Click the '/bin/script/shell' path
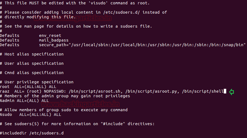Image resolution: width=247 pixels, height=138 pixels. (x=202, y=91)
